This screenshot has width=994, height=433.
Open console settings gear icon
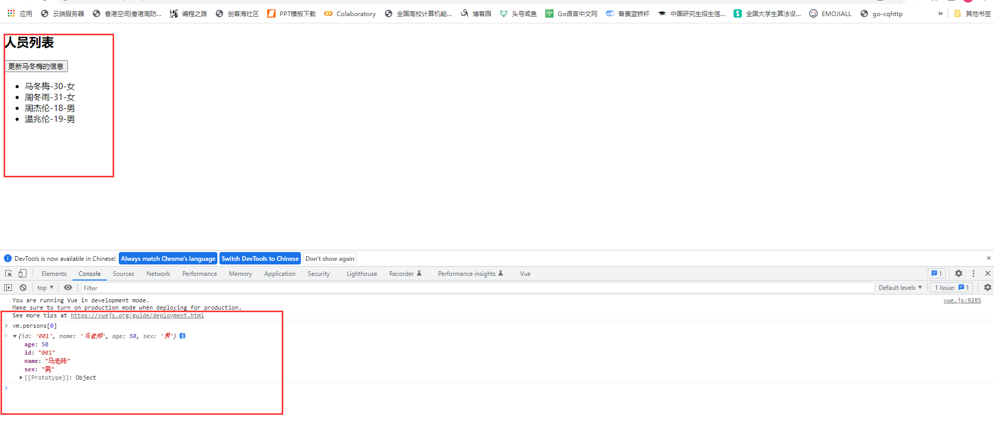coord(987,287)
